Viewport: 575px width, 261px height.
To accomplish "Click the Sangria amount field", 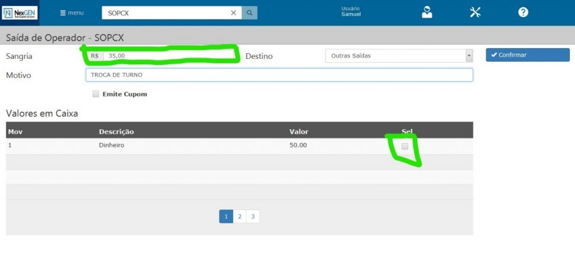I will (168, 56).
